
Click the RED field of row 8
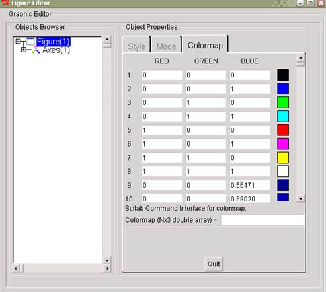(162, 172)
